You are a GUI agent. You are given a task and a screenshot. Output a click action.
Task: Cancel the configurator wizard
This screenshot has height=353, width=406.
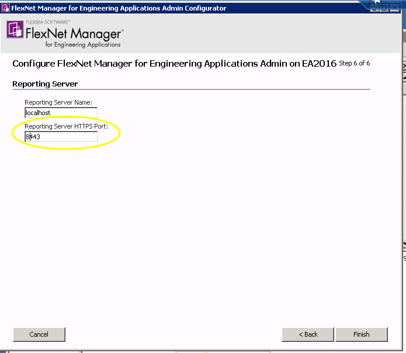39,334
